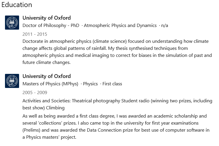
Task: Click the Physics field of the Masters degree
Action: (x=90, y=84)
